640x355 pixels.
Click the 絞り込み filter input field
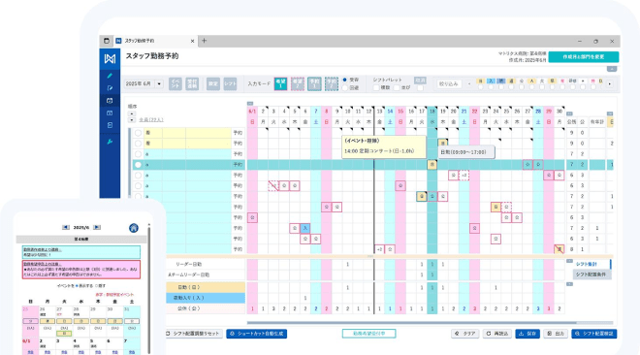click(x=449, y=84)
